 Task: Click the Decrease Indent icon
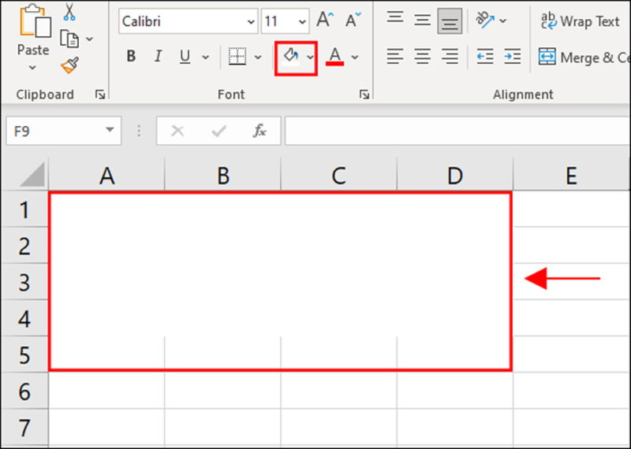click(485, 57)
